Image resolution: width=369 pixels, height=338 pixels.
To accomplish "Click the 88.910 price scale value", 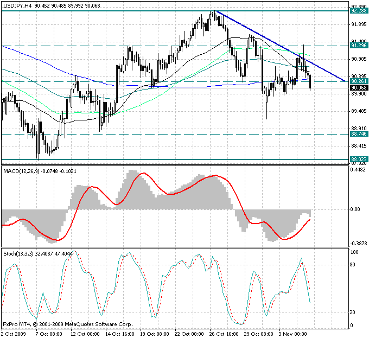I will click(359, 129).
